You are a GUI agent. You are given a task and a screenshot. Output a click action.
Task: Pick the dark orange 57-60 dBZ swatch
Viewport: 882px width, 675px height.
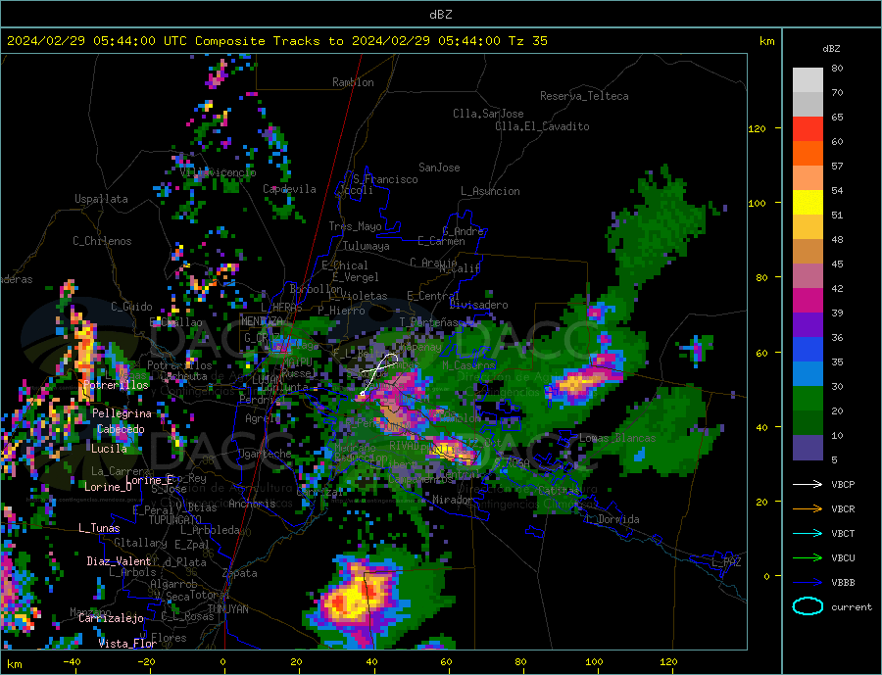(x=808, y=154)
